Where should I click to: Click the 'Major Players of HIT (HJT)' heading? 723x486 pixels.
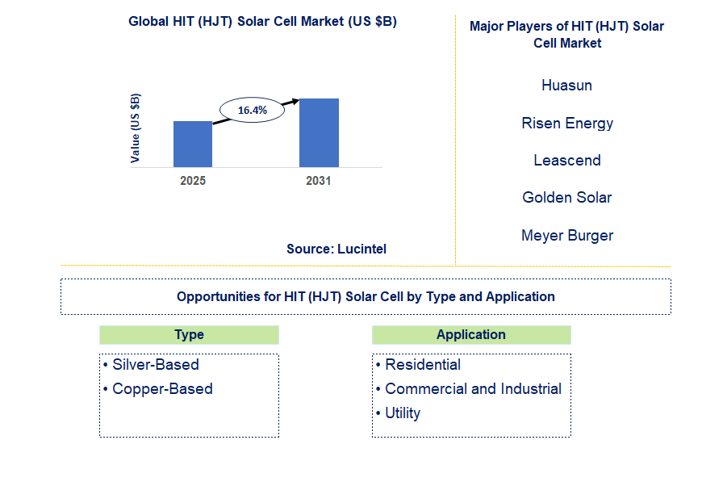tap(566, 35)
